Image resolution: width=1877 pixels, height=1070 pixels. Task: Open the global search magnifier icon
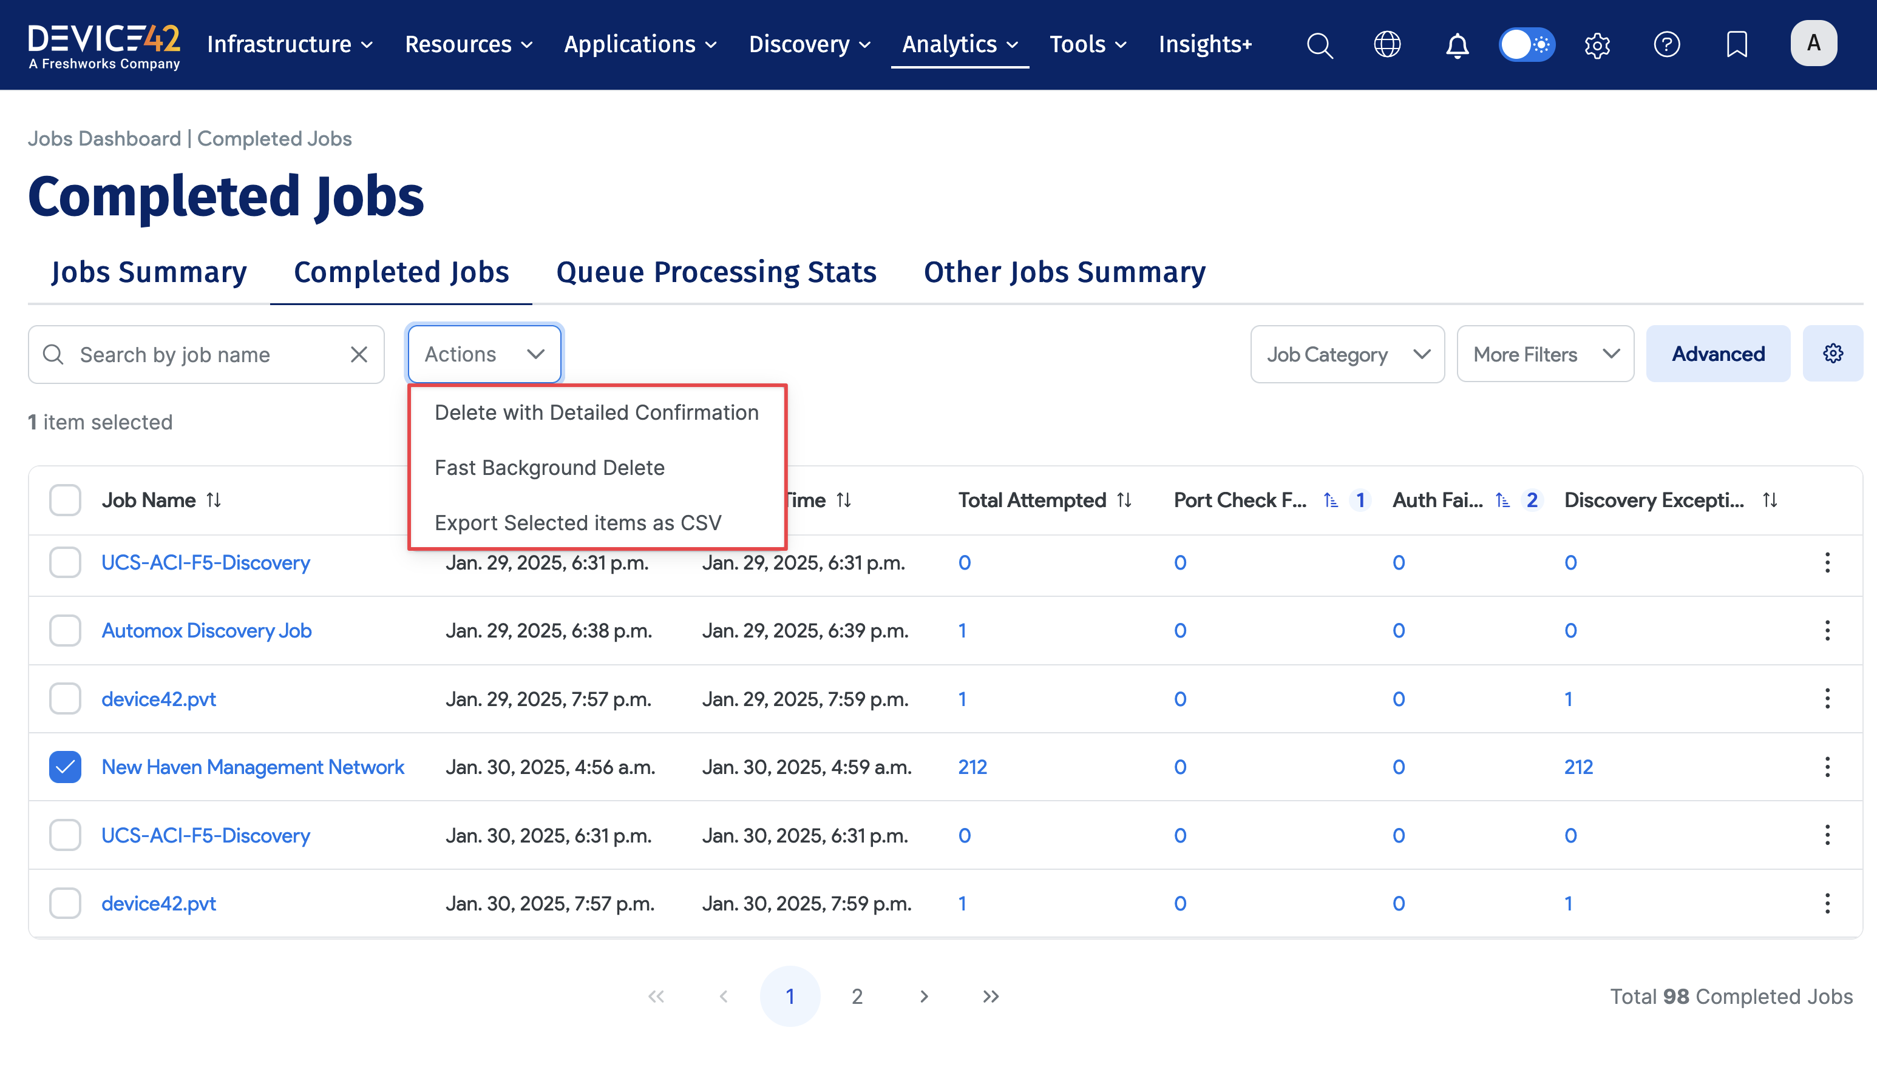point(1320,45)
